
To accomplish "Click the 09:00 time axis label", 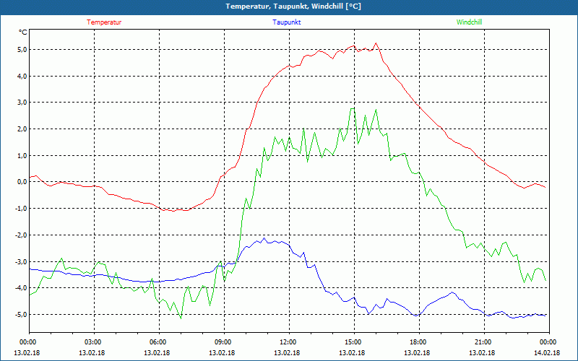I will click(x=223, y=342).
